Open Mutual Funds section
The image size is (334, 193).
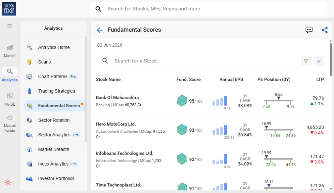pos(9,124)
